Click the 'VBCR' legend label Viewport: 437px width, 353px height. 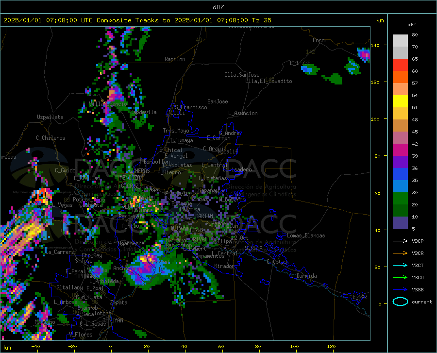point(418,253)
